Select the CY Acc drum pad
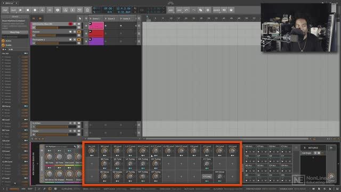 [286, 149]
